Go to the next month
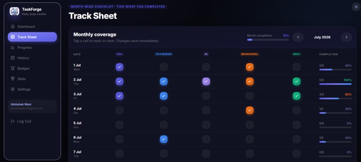Viewport: 361px width, 162px height. [x=346, y=37]
